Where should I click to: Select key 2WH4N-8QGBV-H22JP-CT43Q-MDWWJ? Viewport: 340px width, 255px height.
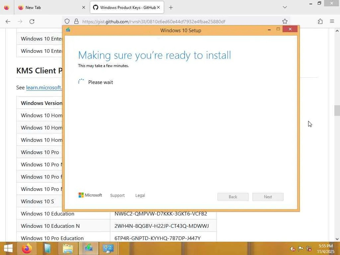coord(162,226)
